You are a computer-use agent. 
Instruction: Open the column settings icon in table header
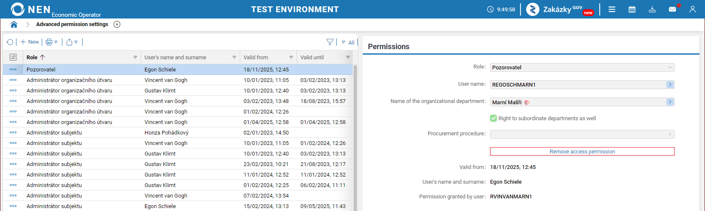click(13, 57)
